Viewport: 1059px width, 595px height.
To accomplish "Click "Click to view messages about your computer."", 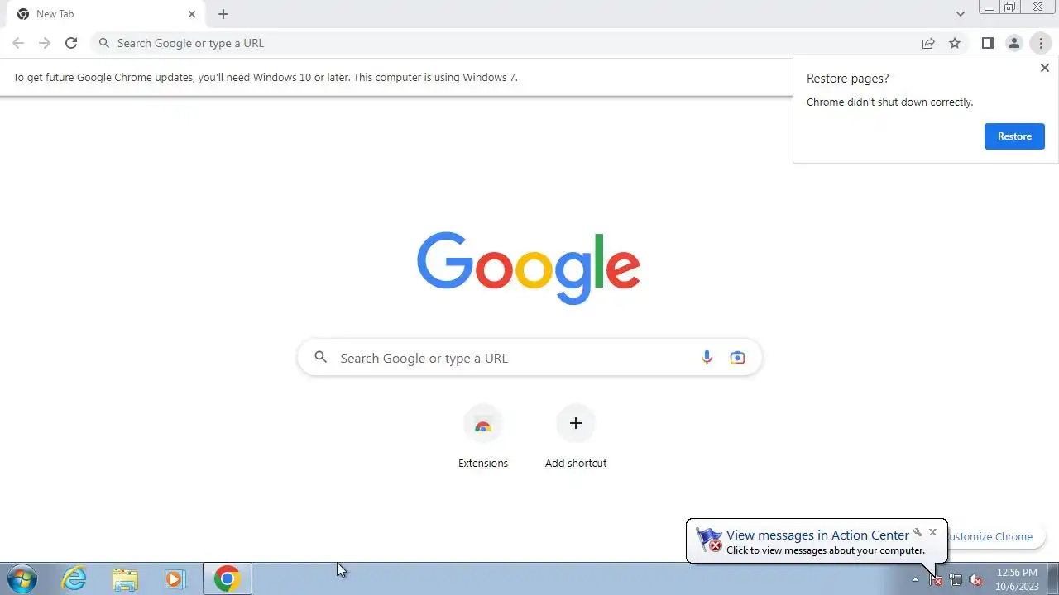I will point(826,550).
